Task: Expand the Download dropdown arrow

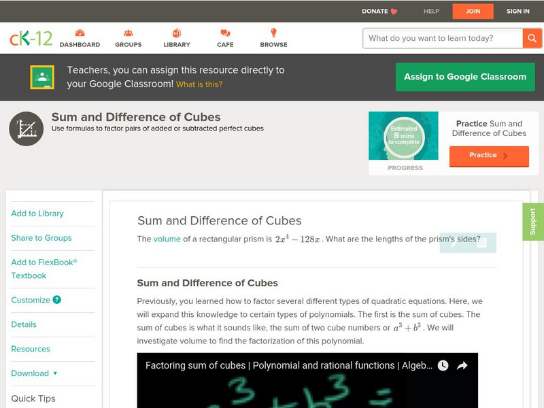Action: pyautogui.click(x=55, y=373)
